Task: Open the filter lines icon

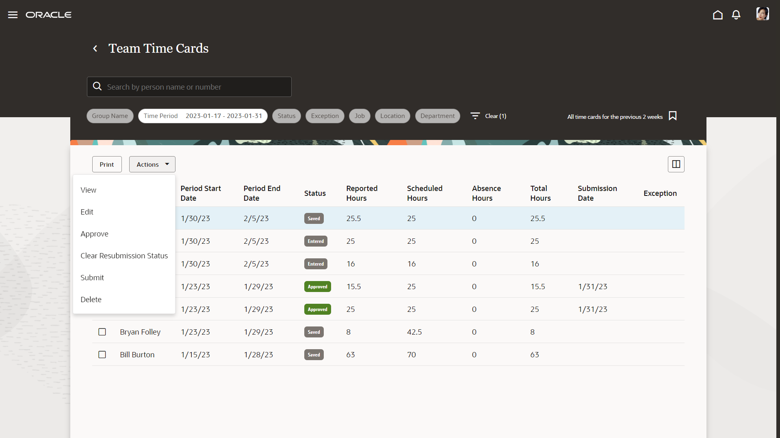Action: click(x=475, y=116)
